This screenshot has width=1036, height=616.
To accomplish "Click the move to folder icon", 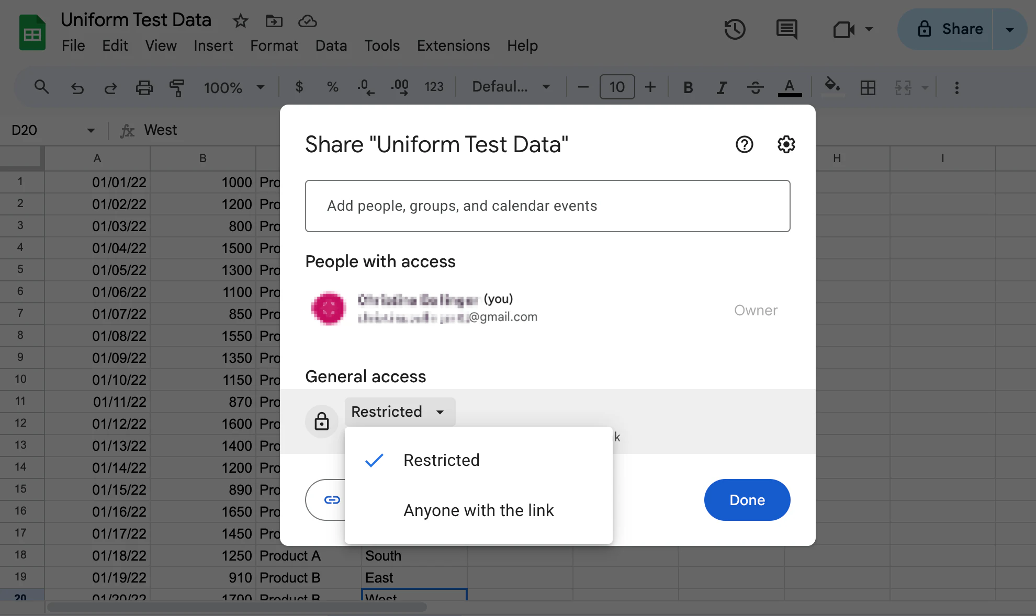I will coord(274,21).
